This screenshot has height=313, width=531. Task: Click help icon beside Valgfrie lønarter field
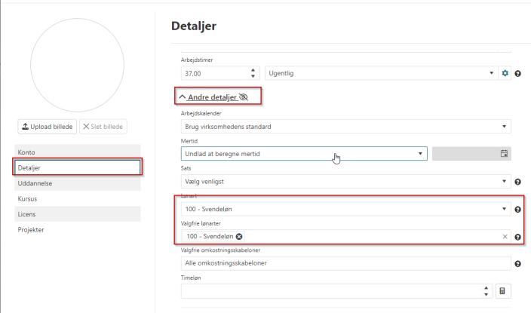click(x=518, y=237)
